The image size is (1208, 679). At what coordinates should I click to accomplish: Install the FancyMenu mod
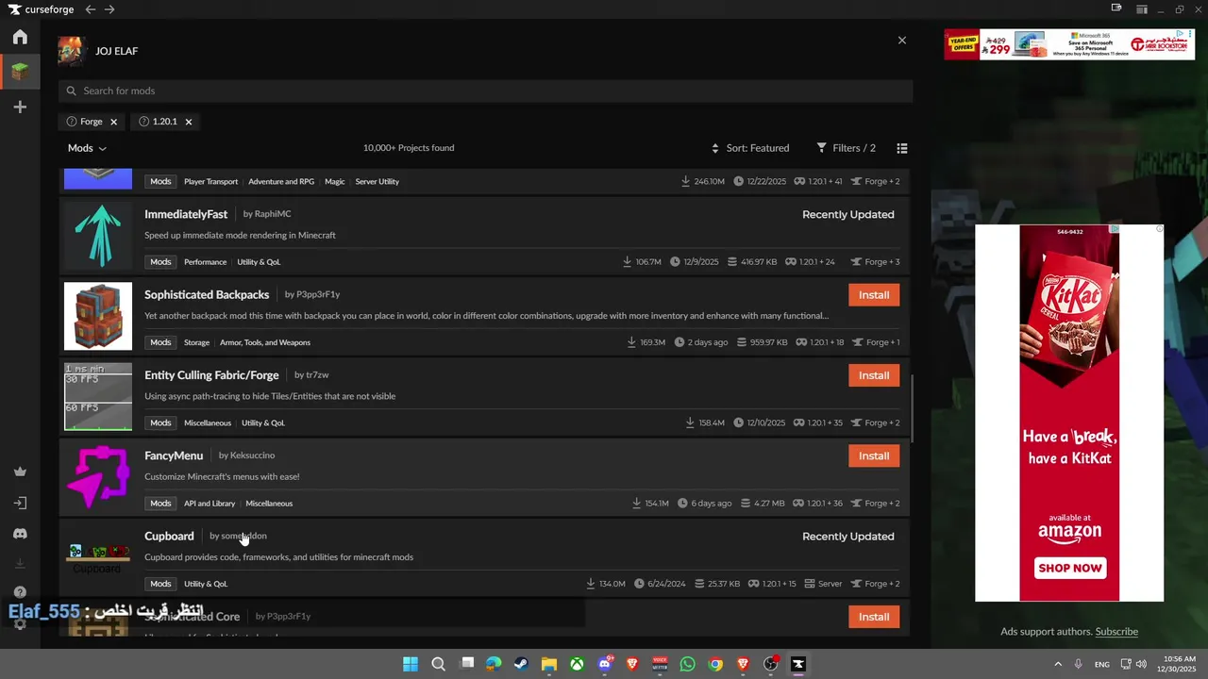[x=874, y=455]
